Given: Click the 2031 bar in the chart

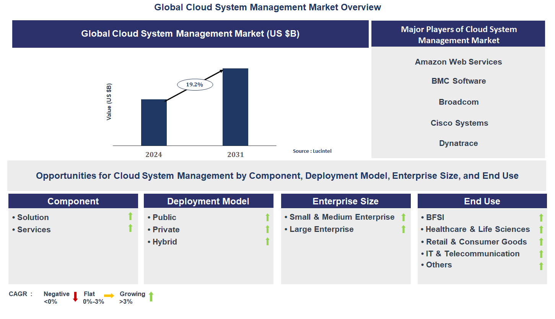Looking at the screenshot, I should (235, 107).
